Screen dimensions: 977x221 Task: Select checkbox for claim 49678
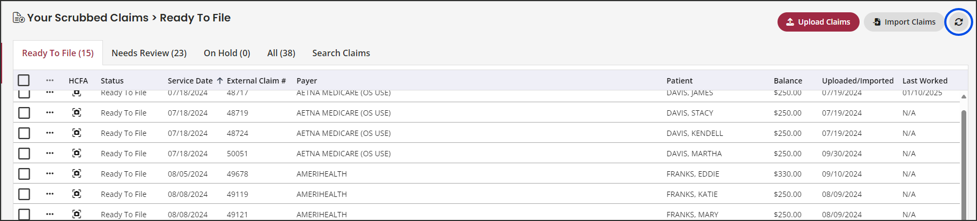(x=24, y=174)
